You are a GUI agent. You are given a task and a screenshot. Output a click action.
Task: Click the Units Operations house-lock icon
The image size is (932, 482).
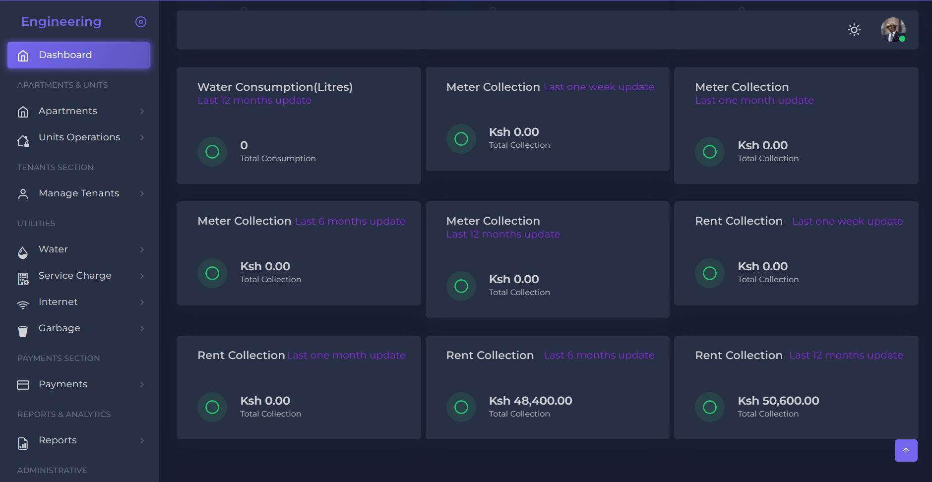tap(23, 141)
